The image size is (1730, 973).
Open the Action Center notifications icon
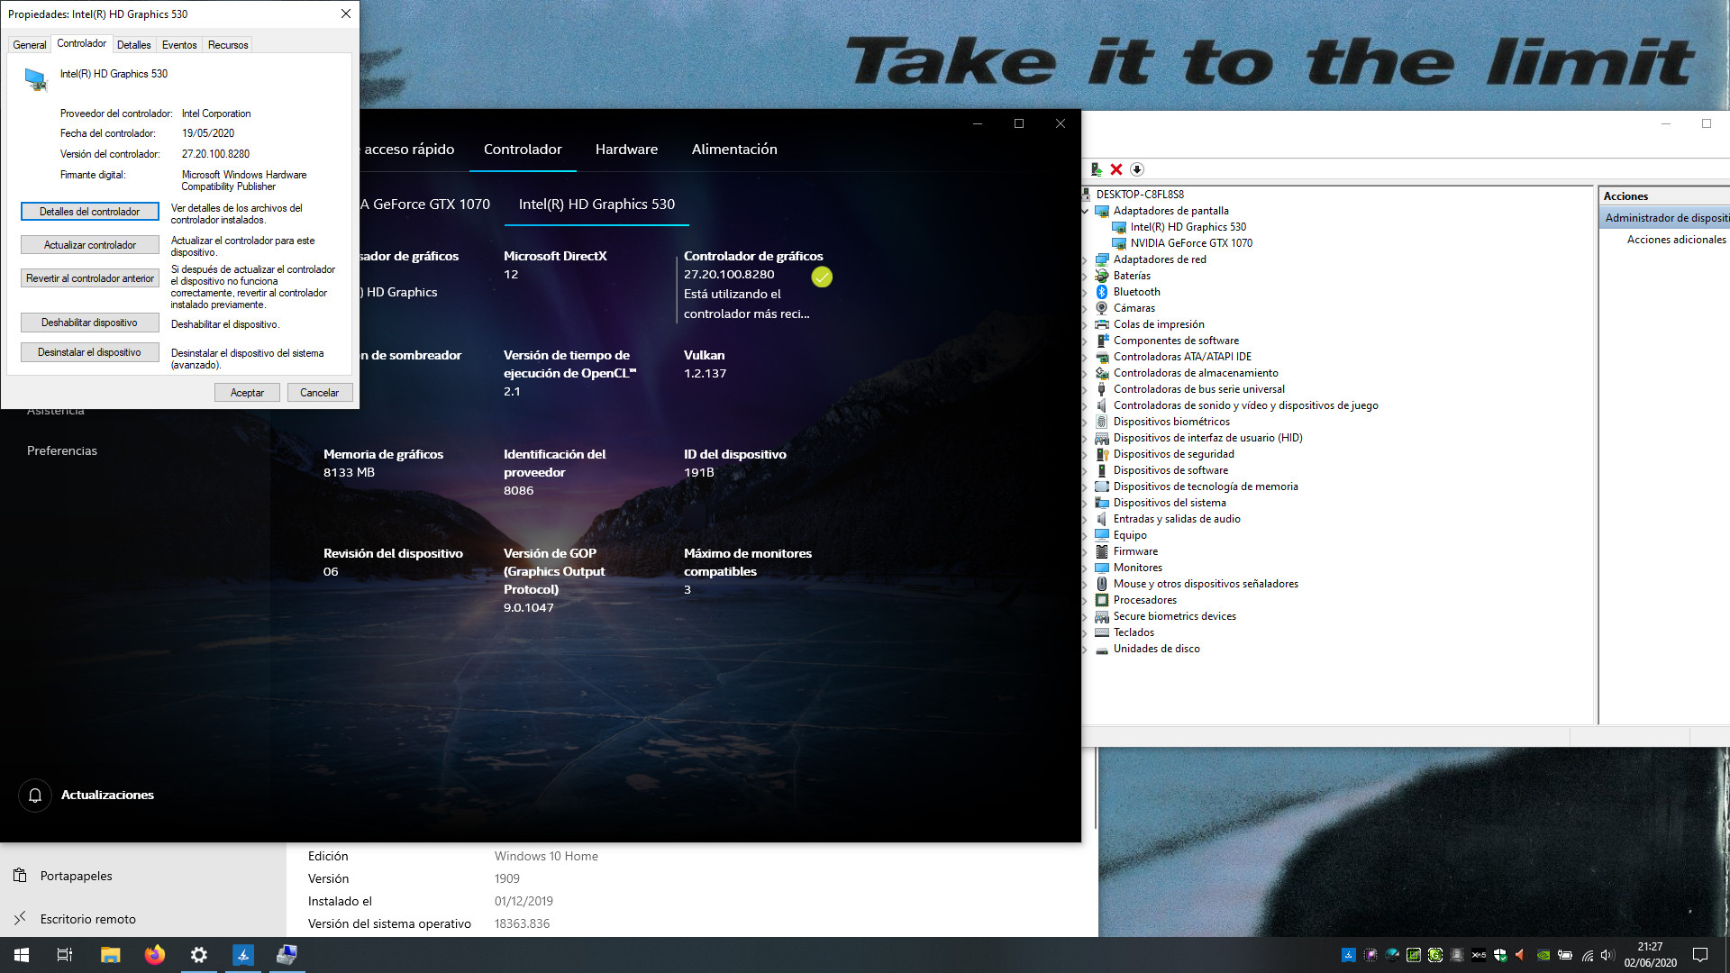[x=1700, y=955]
